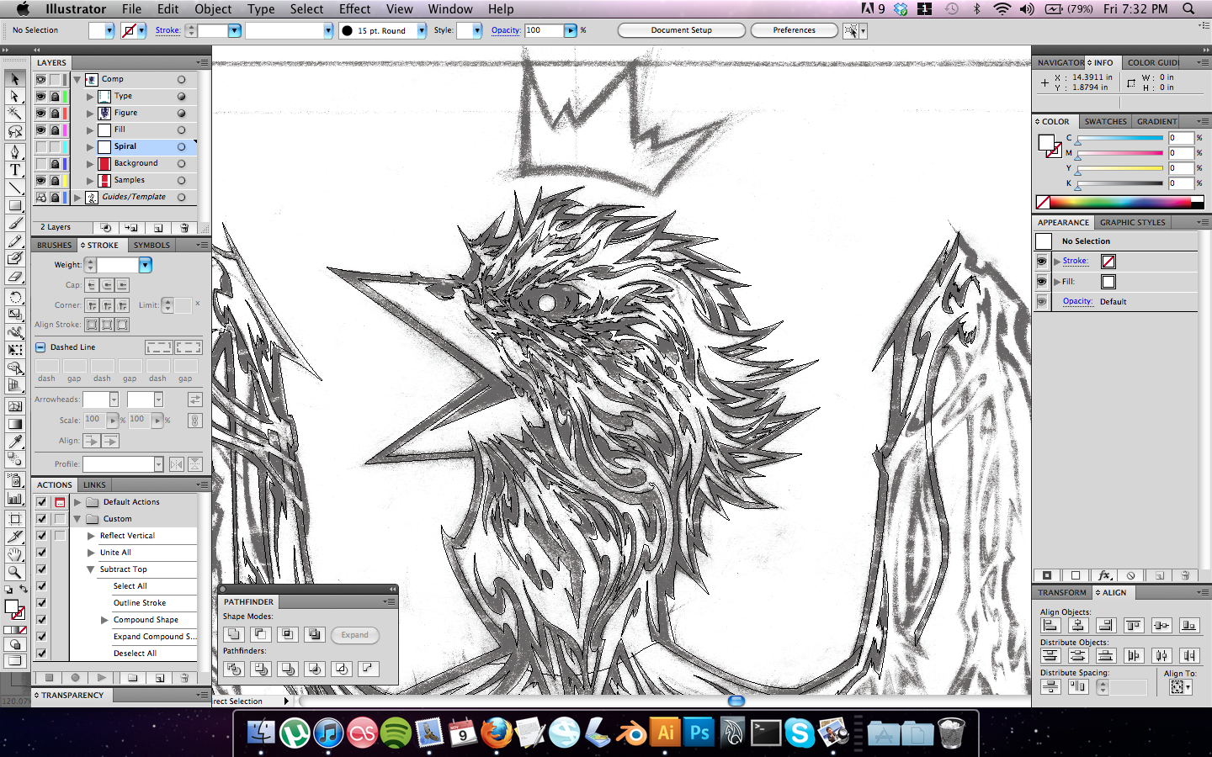The width and height of the screenshot is (1212, 757).
Task: Click first Pathfinders row icon (Divide)
Action: [234, 669]
